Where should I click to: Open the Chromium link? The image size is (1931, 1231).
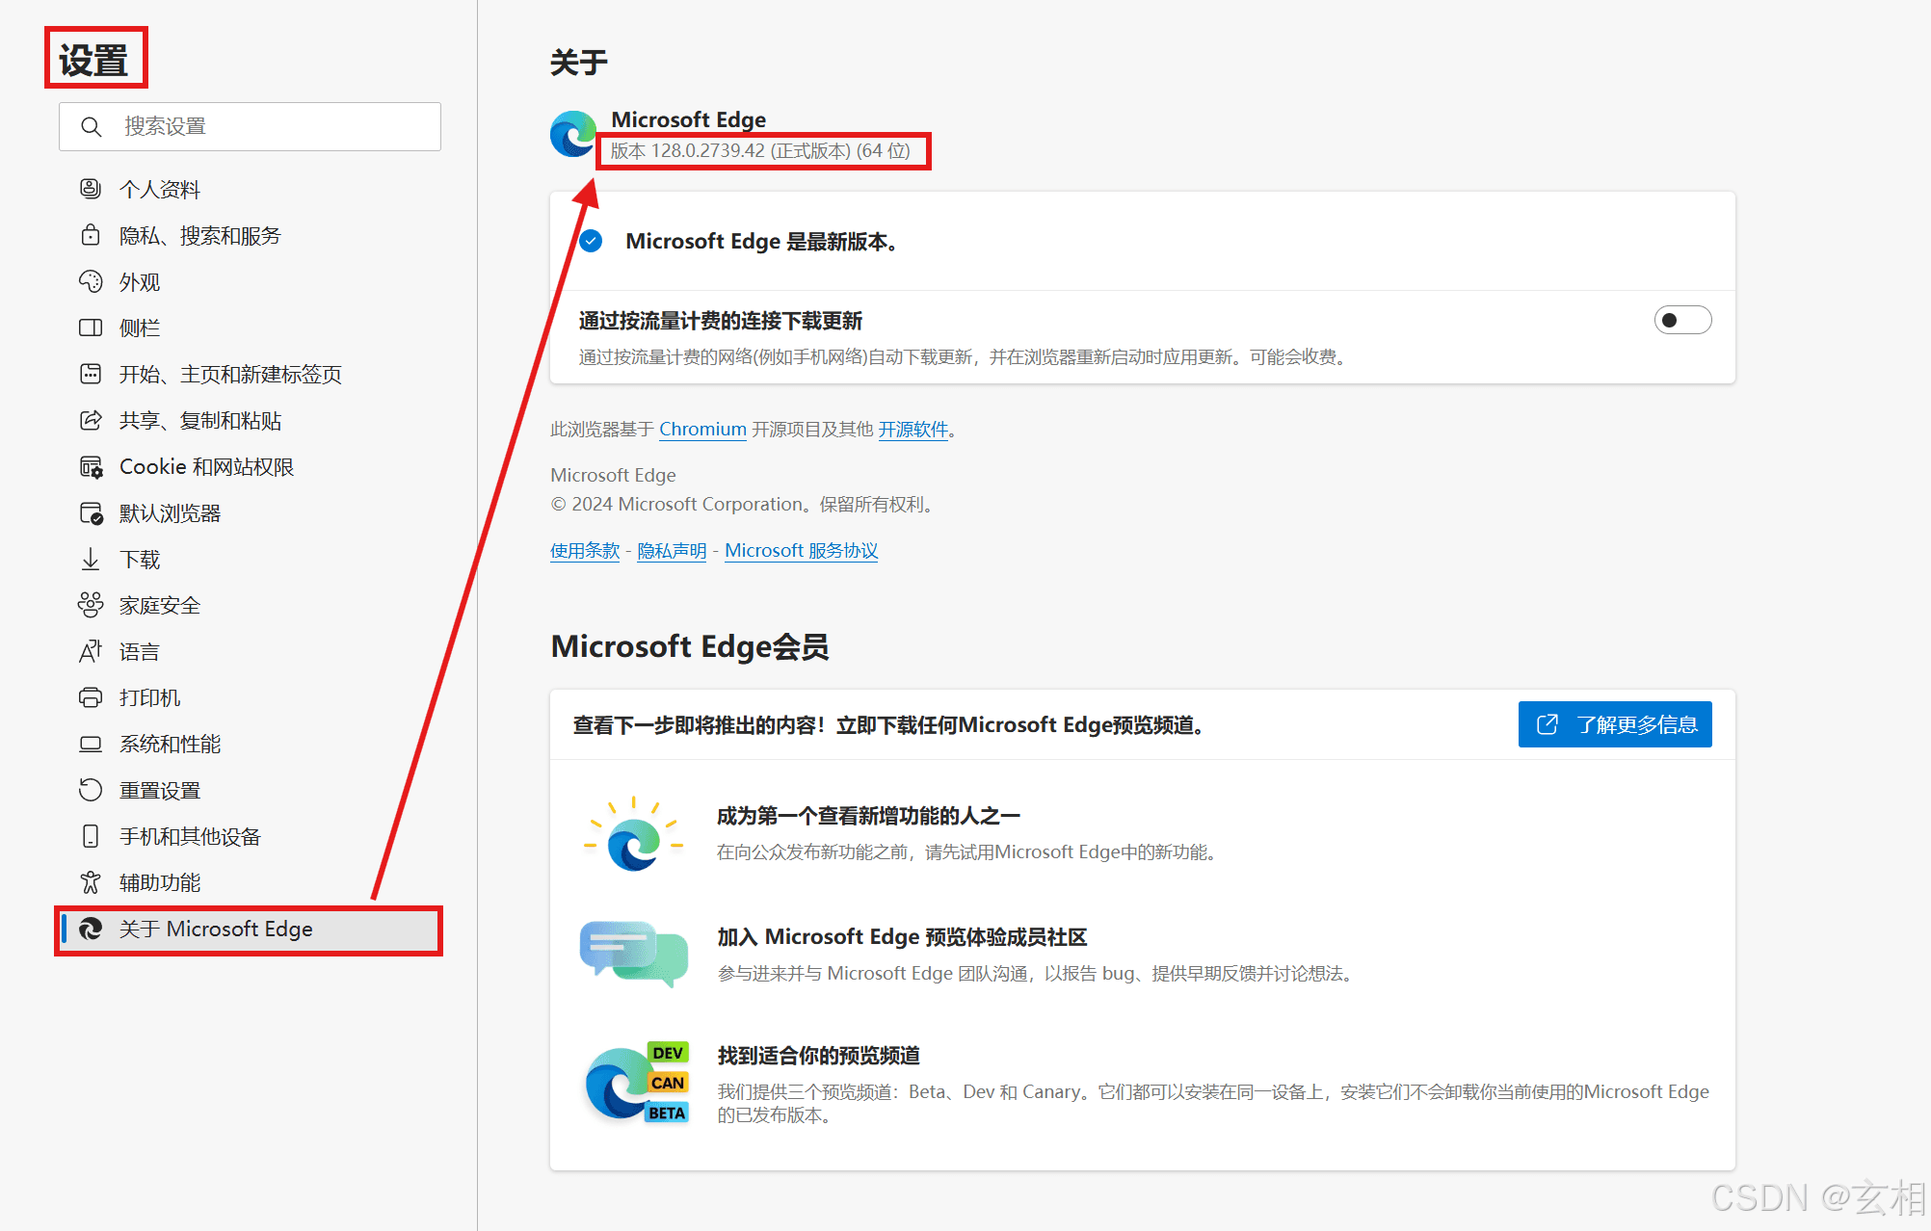[x=702, y=430]
